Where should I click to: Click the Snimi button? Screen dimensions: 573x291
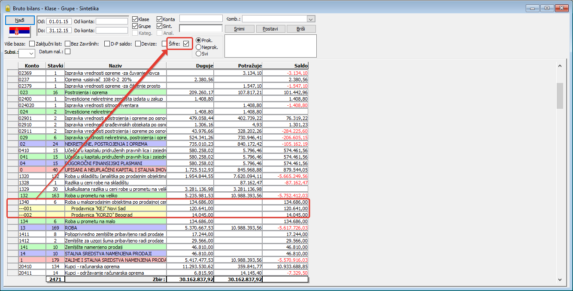[x=240, y=29]
